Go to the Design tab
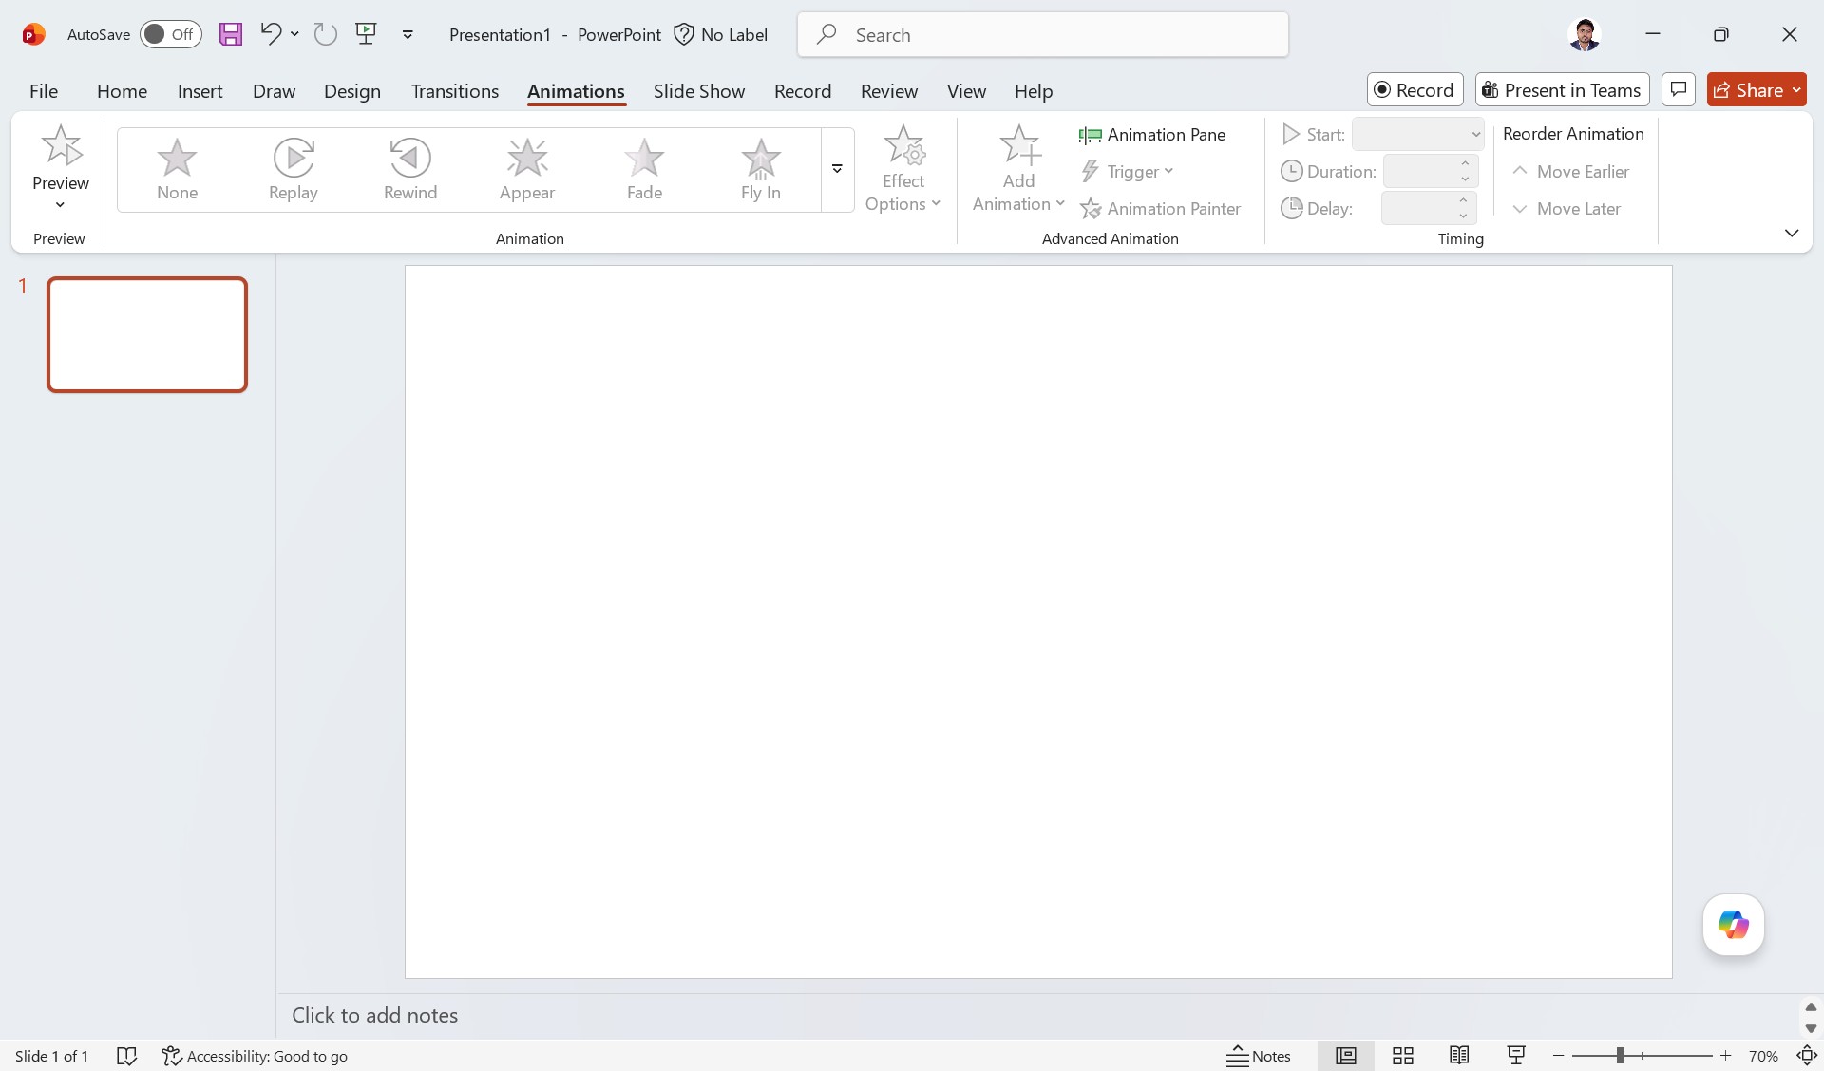 click(351, 91)
